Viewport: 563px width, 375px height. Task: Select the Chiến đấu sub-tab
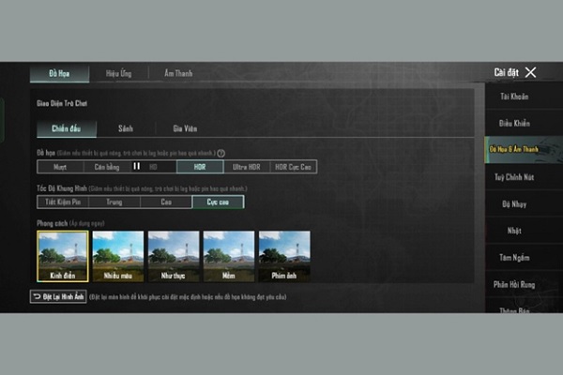click(x=67, y=128)
